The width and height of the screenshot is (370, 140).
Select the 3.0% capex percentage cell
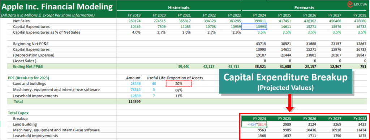[186, 32]
